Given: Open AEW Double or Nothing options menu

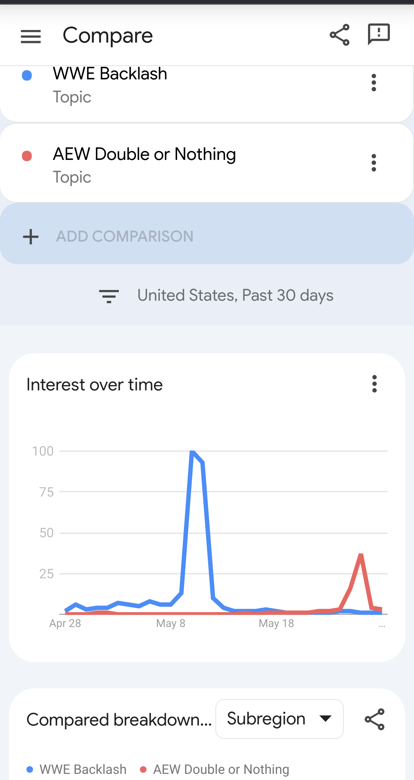Looking at the screenshot, I should click(x=374, y=163).
